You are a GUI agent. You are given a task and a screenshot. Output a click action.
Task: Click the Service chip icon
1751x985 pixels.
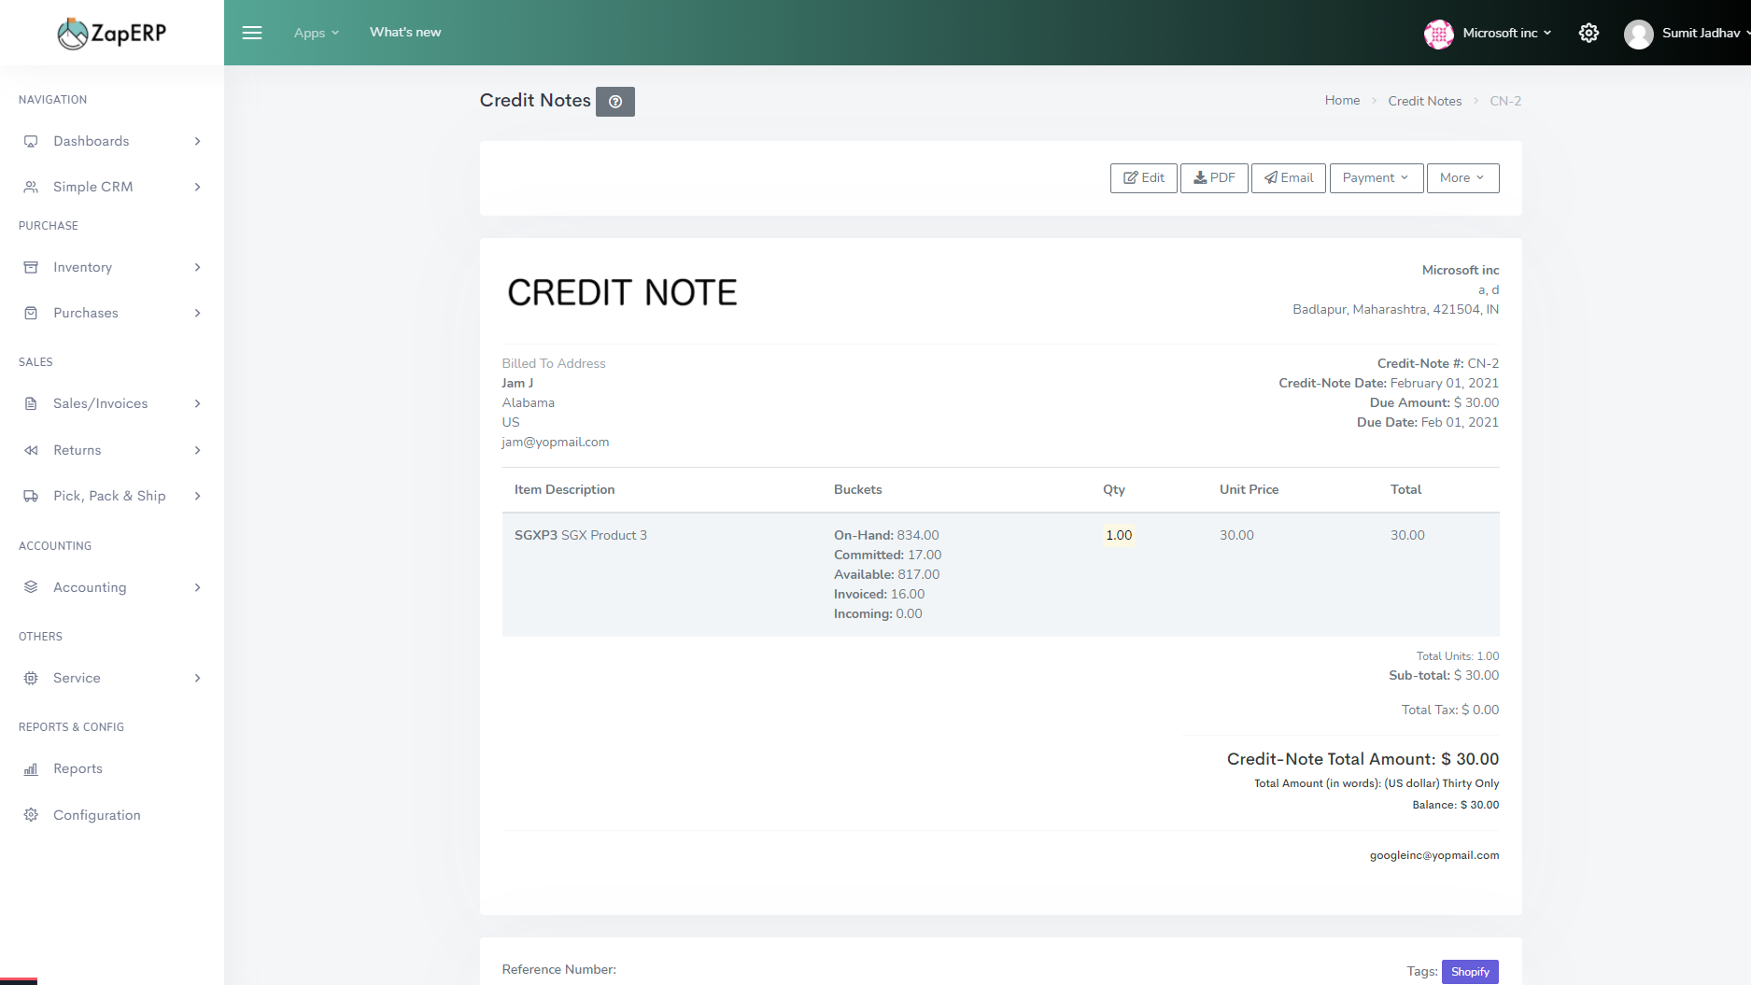31,678
